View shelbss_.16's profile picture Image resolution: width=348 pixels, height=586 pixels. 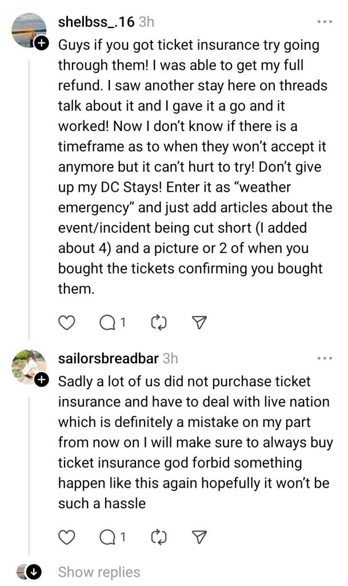point(29,30)
